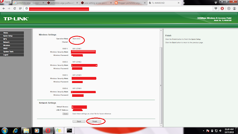
Task: Open the Windows Start button
Action: [x=4, y=131]
